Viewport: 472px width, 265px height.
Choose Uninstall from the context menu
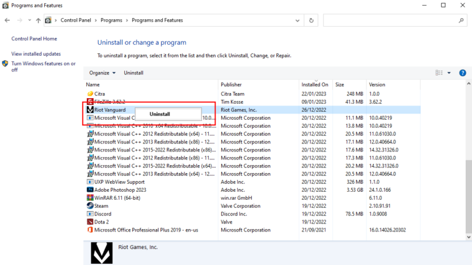click(160, 114)
